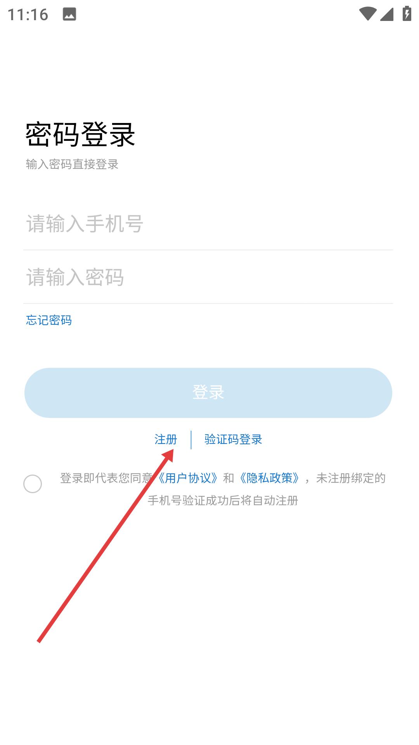Tap the 密码登录 page heading
The width and height of the screenshot is (419, 745).
click(x=80, y=135)
